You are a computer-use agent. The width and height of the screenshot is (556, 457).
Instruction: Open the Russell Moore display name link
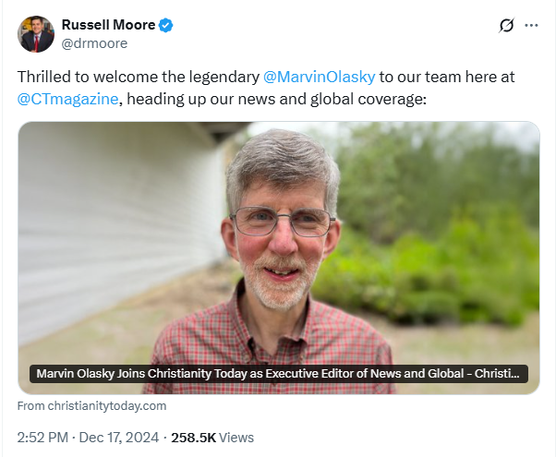pyautogui.click(x=108, y=25)
